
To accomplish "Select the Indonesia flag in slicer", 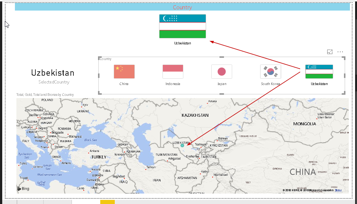I will tap(173, 72).
